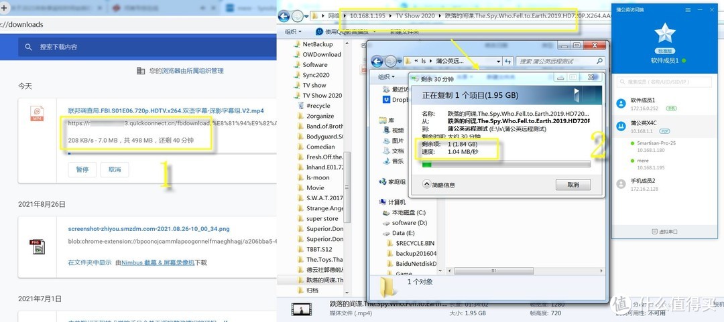Select 软件成员1 member 172.16.0.252
Screen dimensions: 724x322
[x=665, y=103]
